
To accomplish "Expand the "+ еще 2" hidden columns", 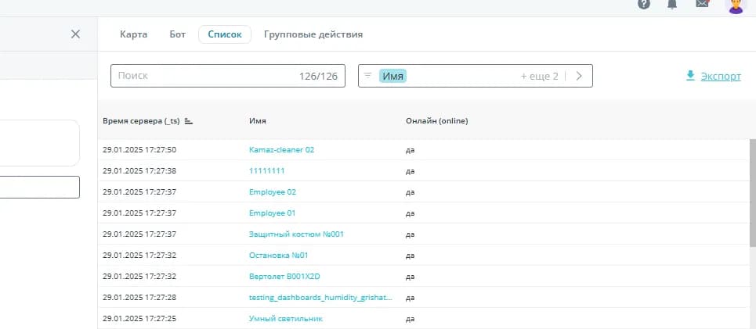I will 539,77.
